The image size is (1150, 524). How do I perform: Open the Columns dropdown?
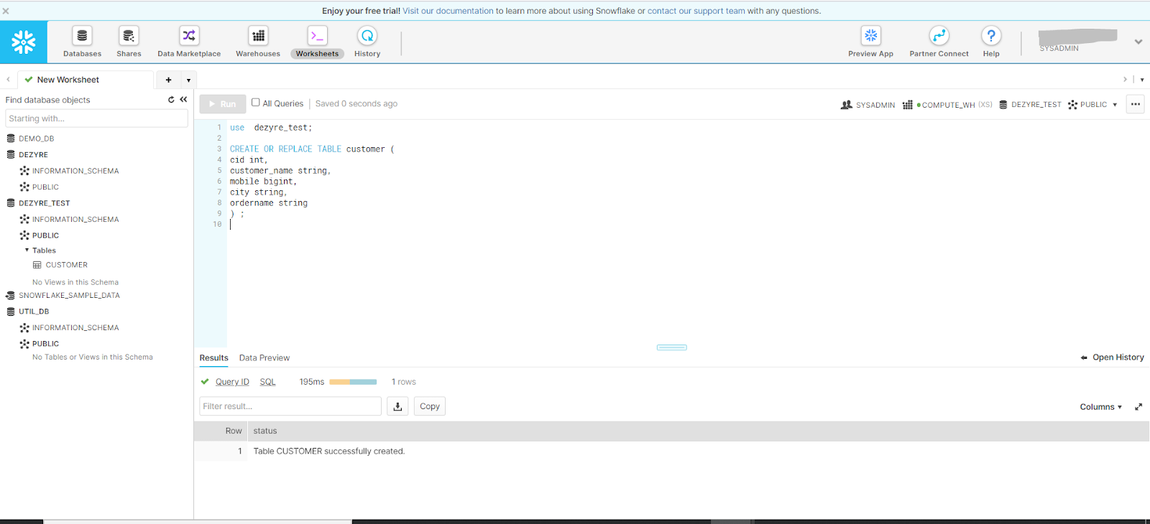coord(1100,407)
